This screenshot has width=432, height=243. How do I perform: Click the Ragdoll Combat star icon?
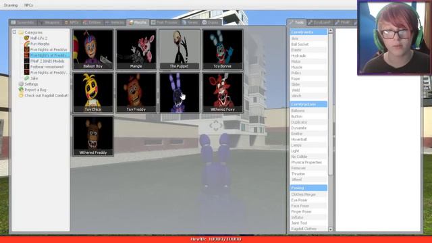point(21,96)
